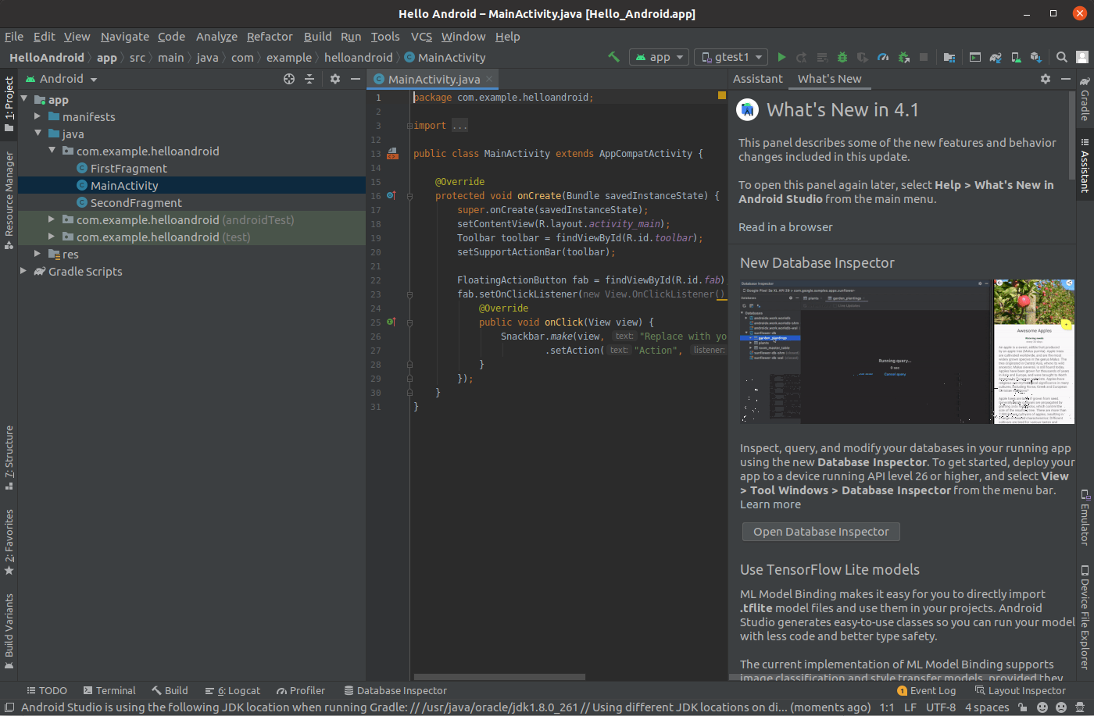Click the Debug app bug icon

tap(842, 57)
